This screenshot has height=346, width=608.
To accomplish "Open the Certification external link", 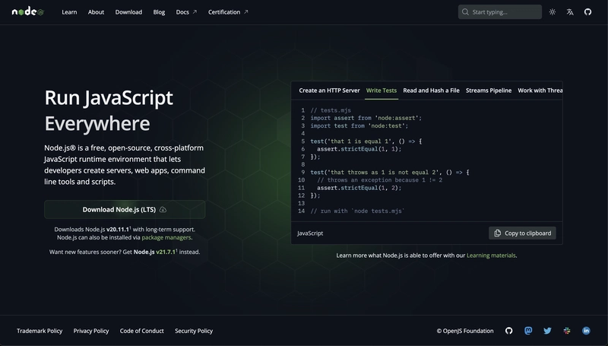I will pyautogui.click(x=228, y=12).
